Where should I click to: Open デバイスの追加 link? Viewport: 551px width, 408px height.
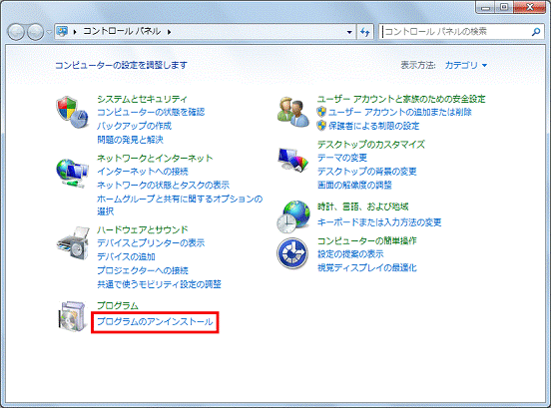pyautogui.click(x=126, y=256)
